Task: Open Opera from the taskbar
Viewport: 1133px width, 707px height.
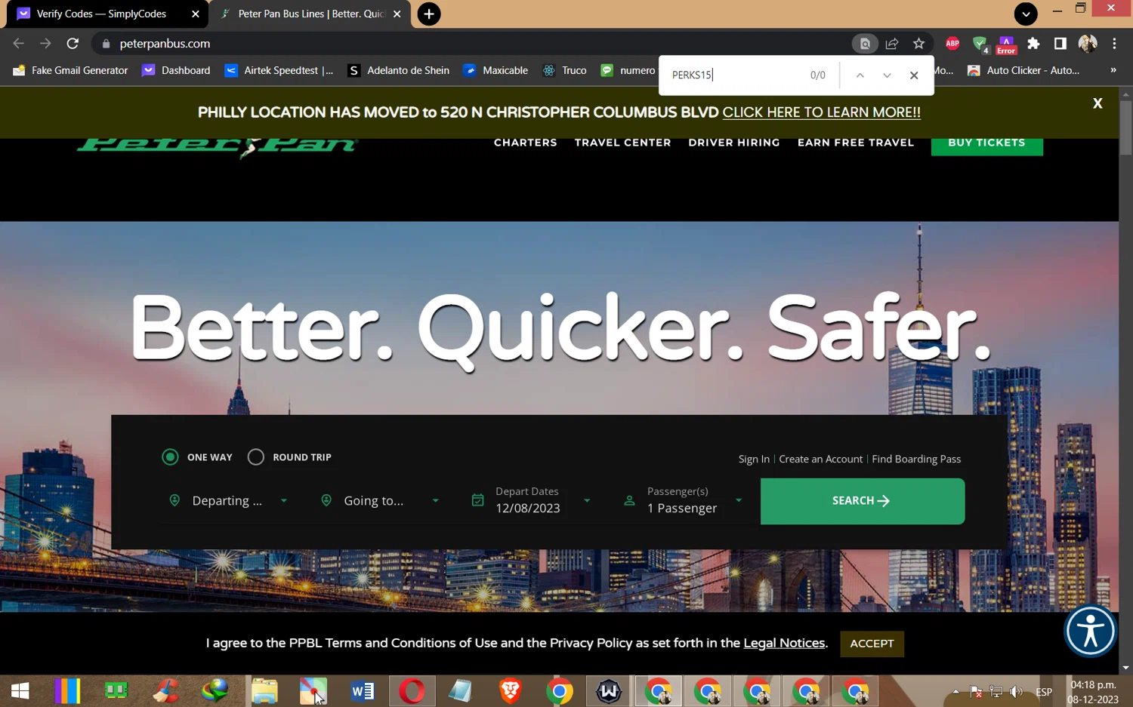Action: click(x=412, y=691)
